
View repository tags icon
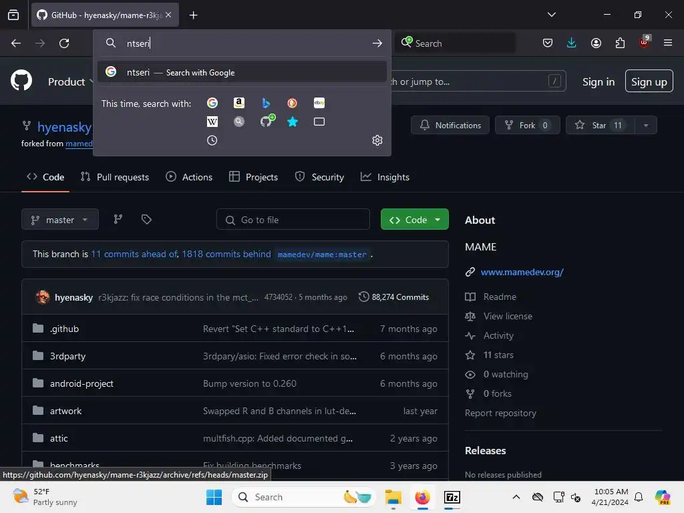tap(146, 219)
